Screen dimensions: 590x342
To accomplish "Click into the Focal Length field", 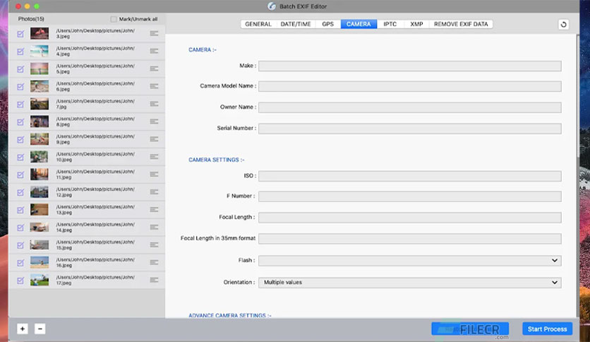I will (x=410, y=218).
